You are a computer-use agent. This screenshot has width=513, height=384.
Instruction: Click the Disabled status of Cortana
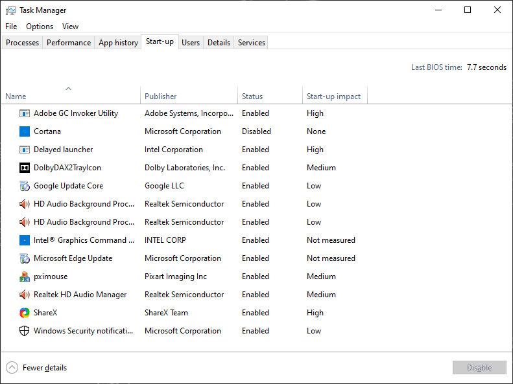(257, 131)
